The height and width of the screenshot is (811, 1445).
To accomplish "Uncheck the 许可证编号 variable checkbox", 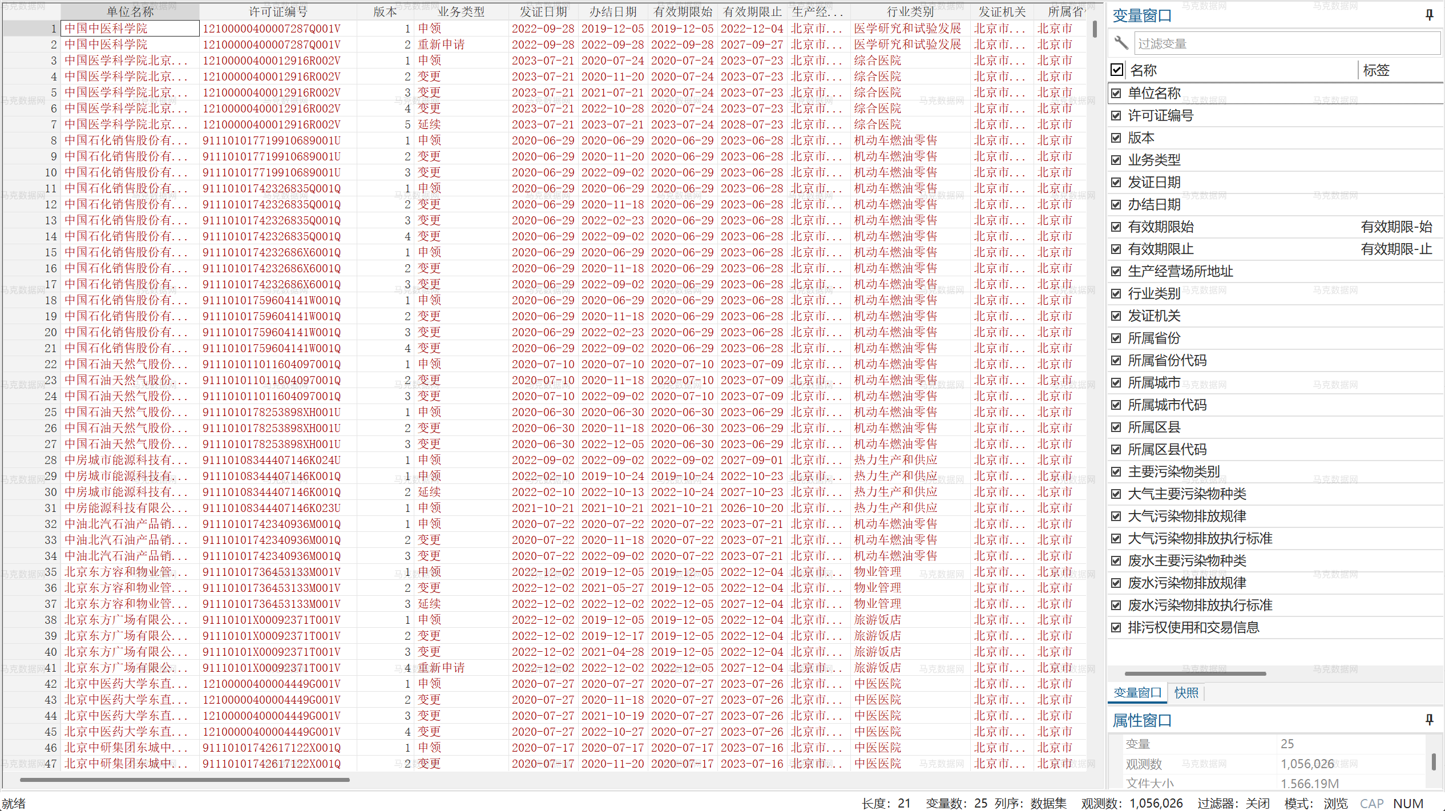I will point(1116,116).
